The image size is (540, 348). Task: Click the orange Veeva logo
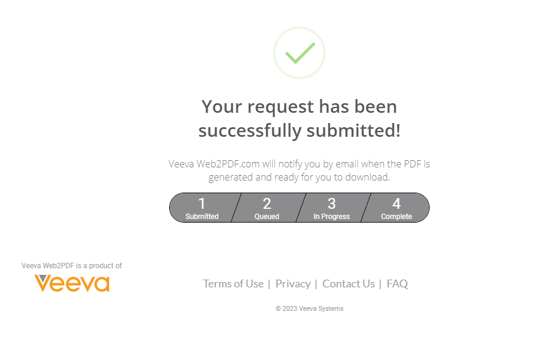coord(72,283)
